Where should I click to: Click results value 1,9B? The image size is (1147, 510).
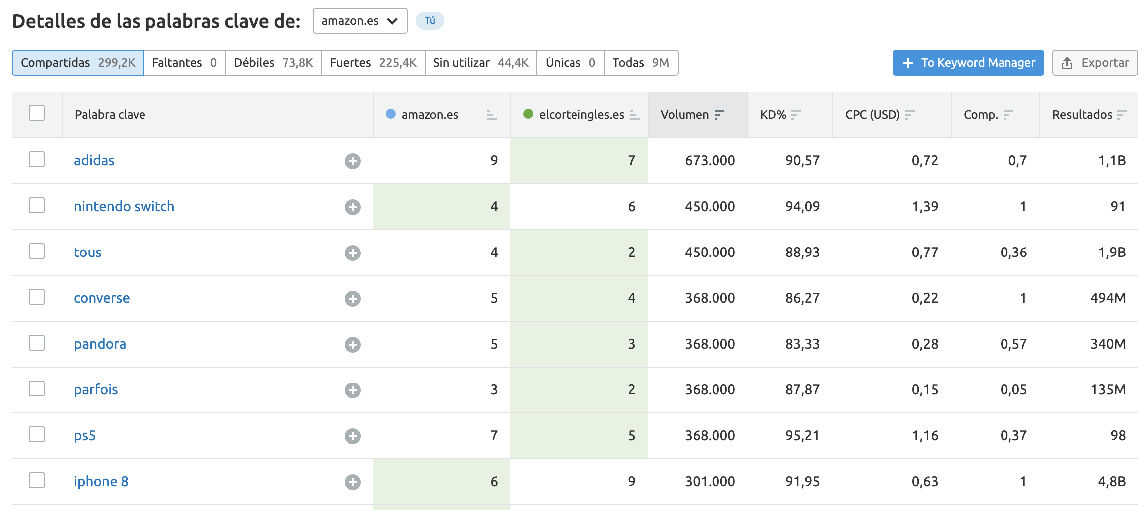click(1112, 252)
